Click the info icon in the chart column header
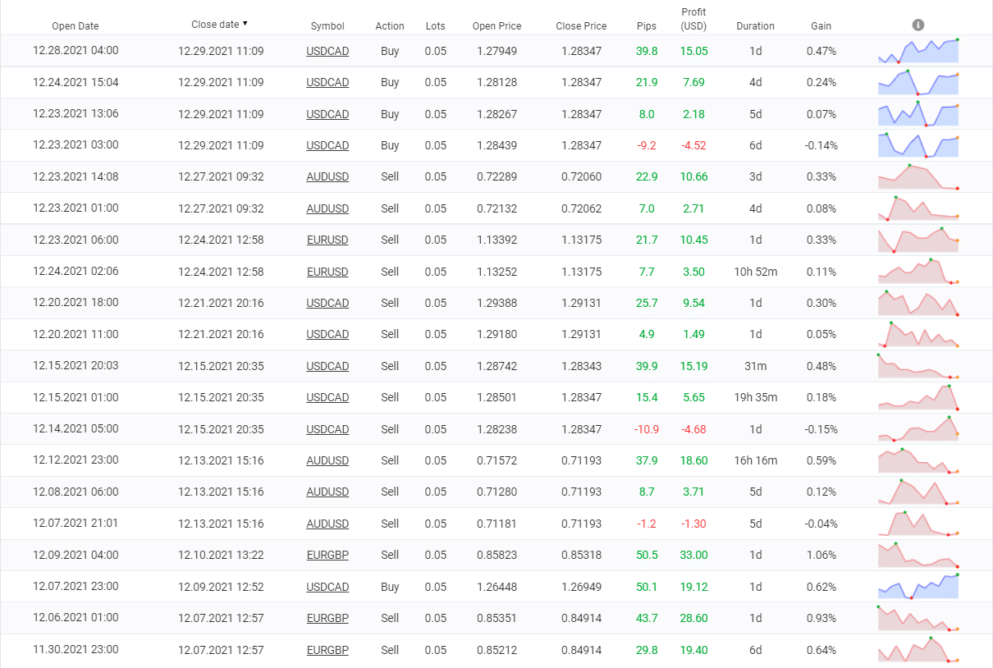Viewport: 993px width, 668px height. [x=918, y=25]
